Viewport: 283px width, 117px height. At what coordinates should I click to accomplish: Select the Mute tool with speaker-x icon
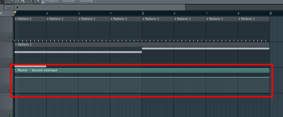[x=12, y=1]
